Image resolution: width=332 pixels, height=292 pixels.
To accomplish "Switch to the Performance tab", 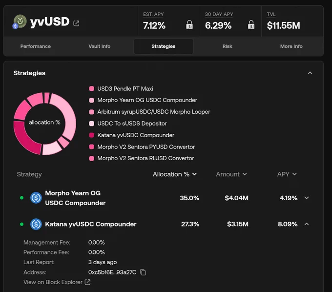I will [36, 46].
